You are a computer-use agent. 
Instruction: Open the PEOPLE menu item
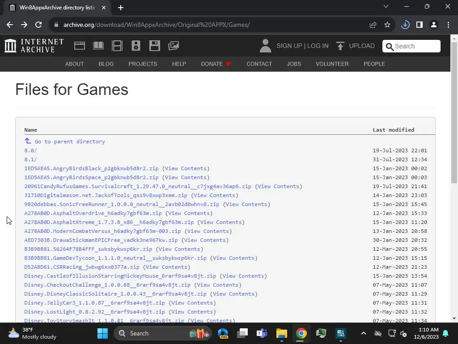click(374, 64)
